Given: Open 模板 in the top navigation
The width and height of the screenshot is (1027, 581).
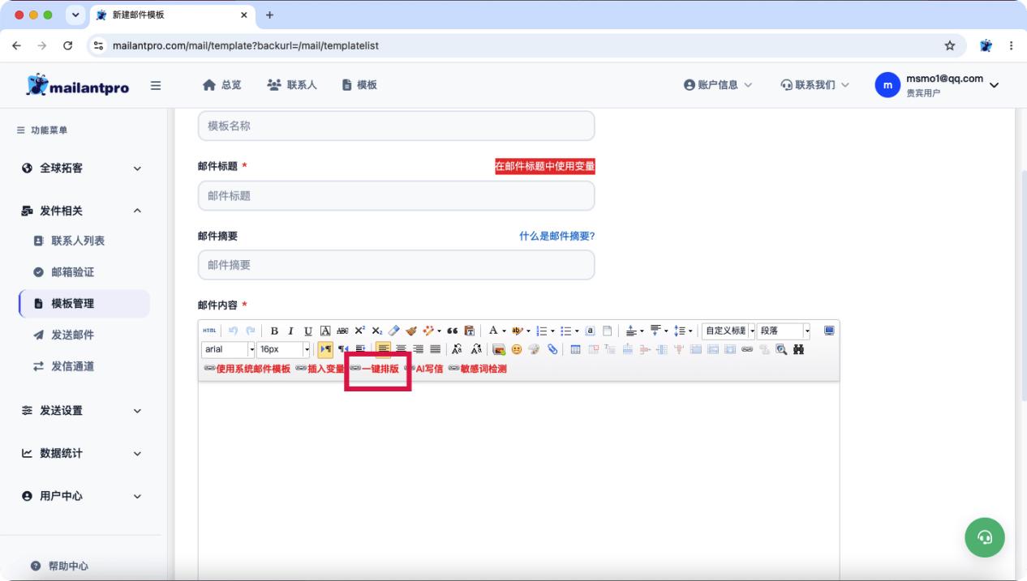Looking at the screenshot, I should (x=359, y=85).
